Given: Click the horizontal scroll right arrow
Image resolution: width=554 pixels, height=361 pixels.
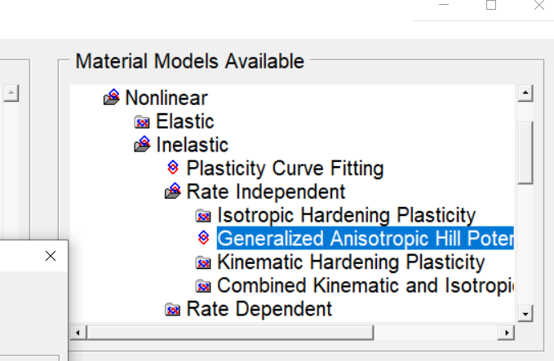Looking at the screenshot, I should click(507, 332).
